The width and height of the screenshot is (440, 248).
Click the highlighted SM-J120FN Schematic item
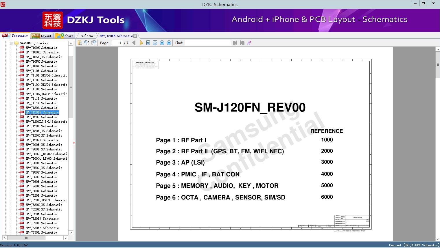click(42, 112)
